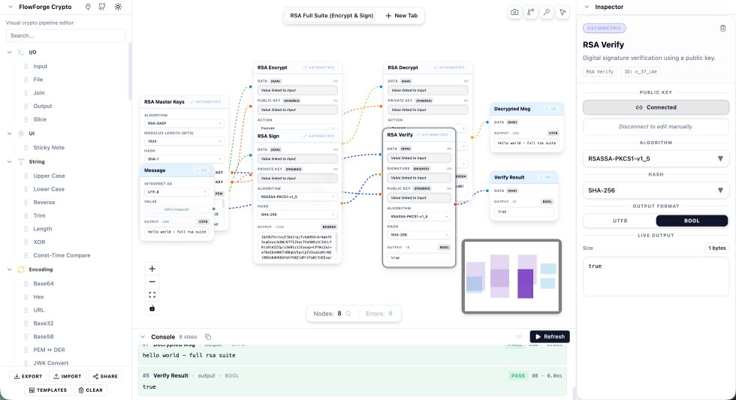Click the Import button
The width and height of the screenshot is (736, 400).
point(67,376)
